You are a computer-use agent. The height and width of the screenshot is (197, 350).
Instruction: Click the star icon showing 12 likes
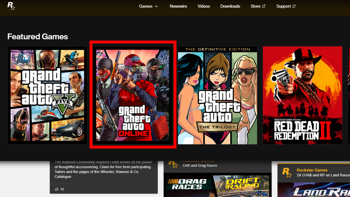[57, 189]
